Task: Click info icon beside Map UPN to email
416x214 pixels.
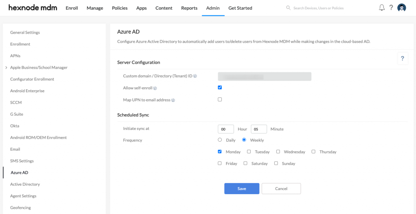Action: (x=173, y=100)
